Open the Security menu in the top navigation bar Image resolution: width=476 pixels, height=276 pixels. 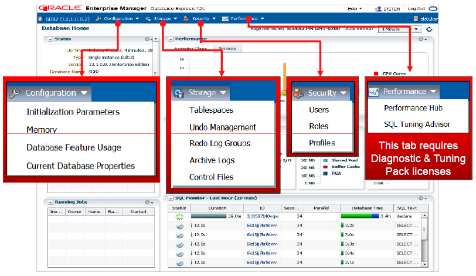[x=204, y=19]
